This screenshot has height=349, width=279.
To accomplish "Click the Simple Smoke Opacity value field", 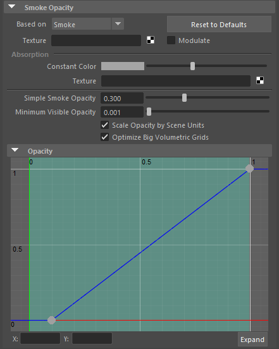I will (x=122, y=98).
